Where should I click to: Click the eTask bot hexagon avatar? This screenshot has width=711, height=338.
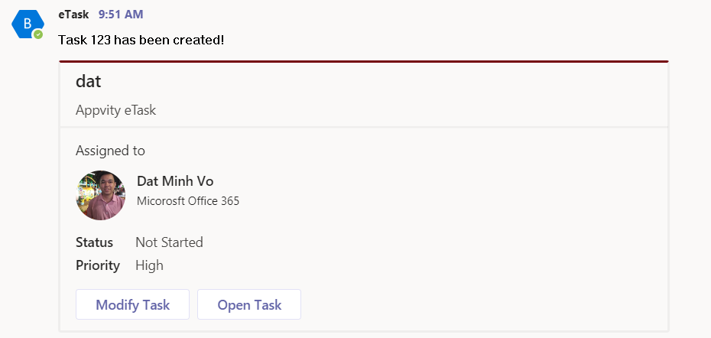click(27, 24)
